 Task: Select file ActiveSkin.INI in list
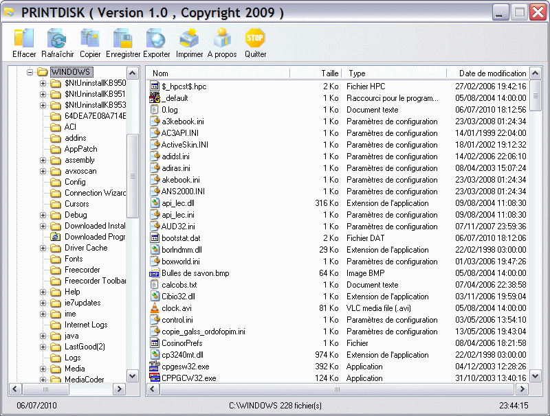click(x=184, y=145)
